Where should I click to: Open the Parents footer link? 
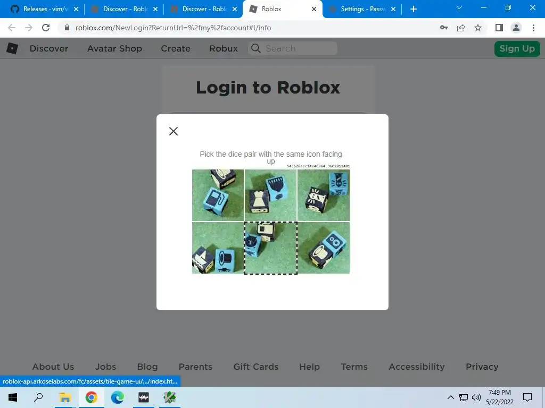coord(195,367)
